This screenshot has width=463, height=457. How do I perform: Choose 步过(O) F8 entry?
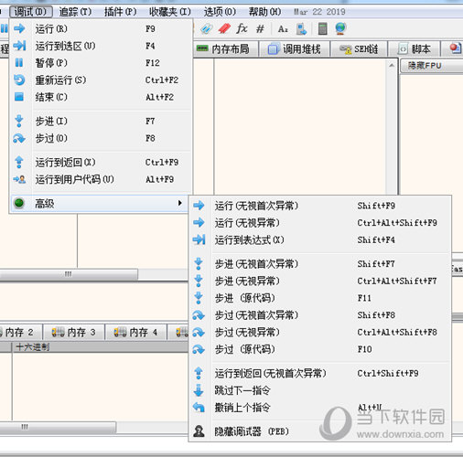point(101,138)
